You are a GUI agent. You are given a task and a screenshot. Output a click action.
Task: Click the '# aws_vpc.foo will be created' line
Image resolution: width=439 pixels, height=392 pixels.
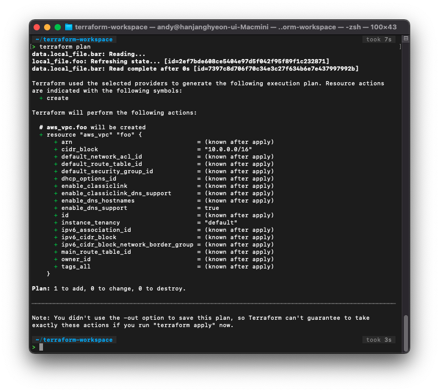(92, 127)
